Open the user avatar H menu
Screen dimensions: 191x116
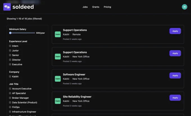point(185,7)
